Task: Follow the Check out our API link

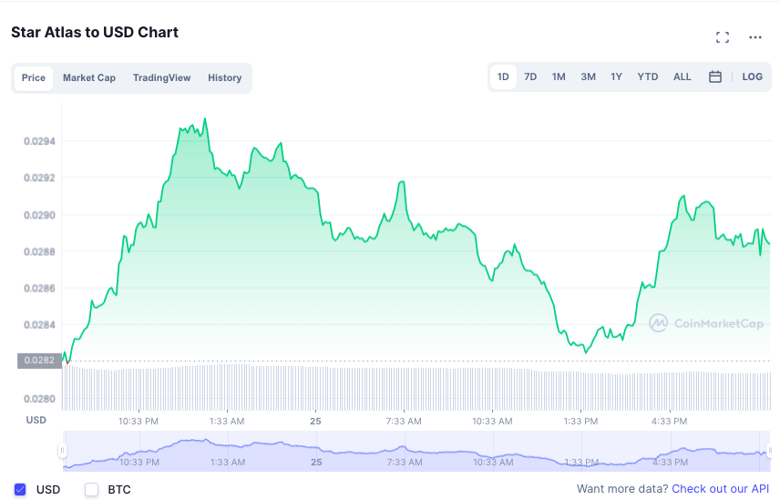Action: pyautogui.click(x=720, y=489)
